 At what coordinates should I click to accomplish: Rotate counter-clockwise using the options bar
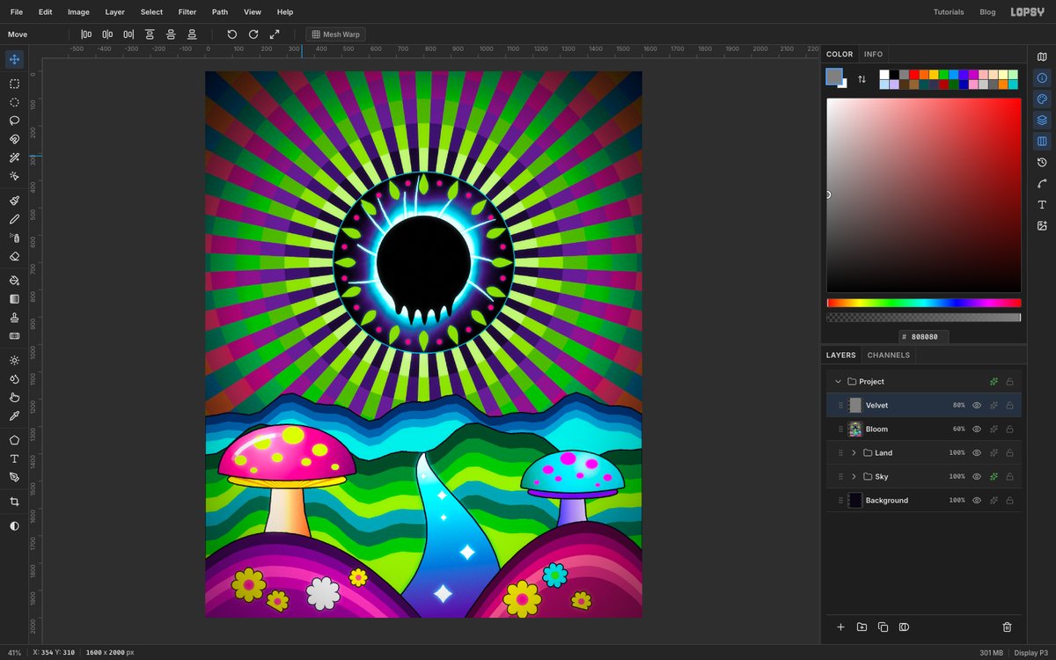tap(232, 34)
